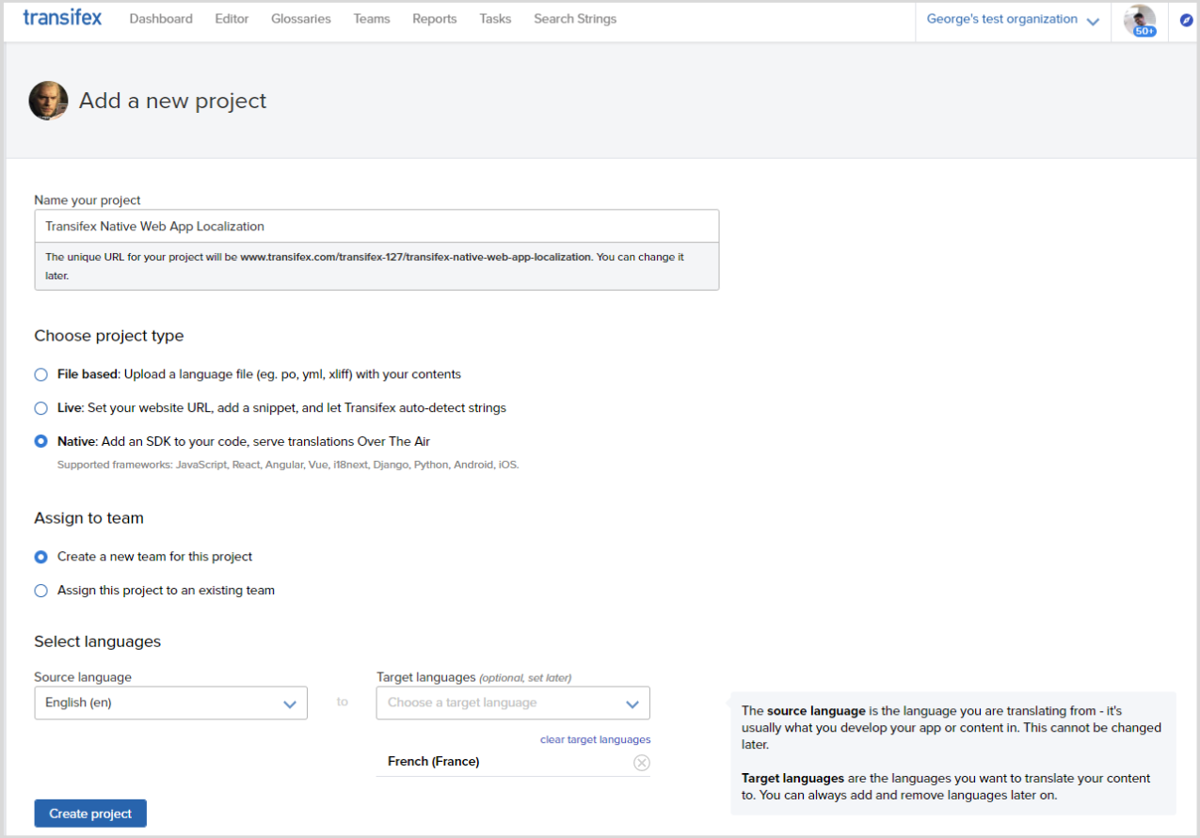Screen dimensions: 1200x838
Task: Choose Create a new team for this project
Action: [x=40, y=557]
